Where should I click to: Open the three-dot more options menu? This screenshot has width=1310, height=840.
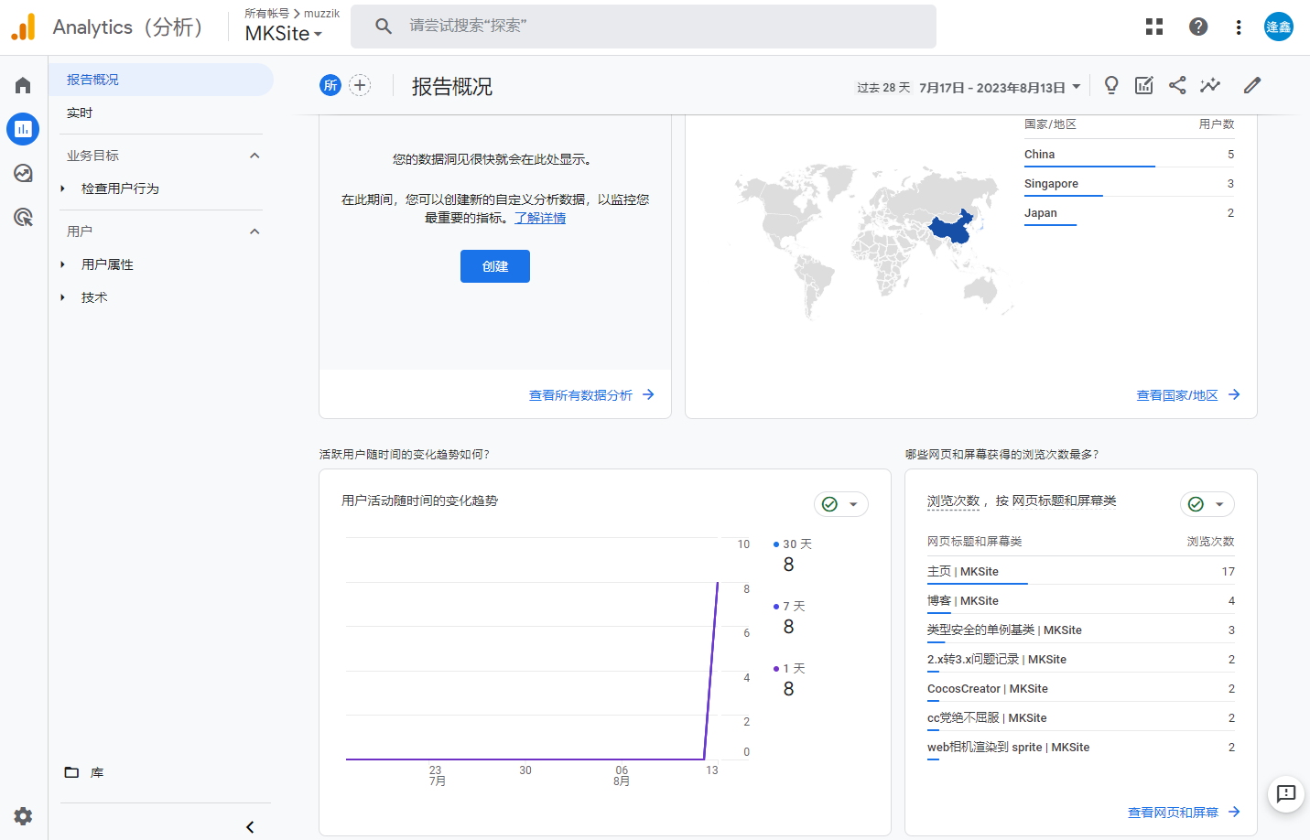tap(1239, 27)
